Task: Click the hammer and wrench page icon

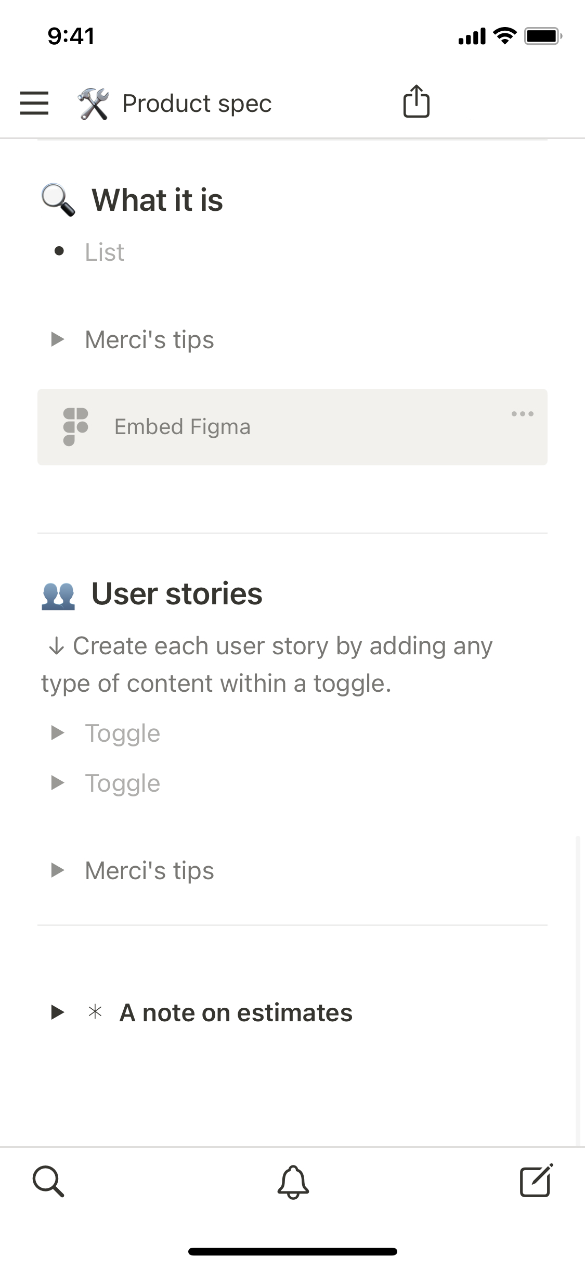Action: (94, 104)
